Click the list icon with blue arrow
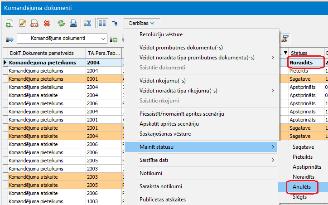 (x=10, y=39)
